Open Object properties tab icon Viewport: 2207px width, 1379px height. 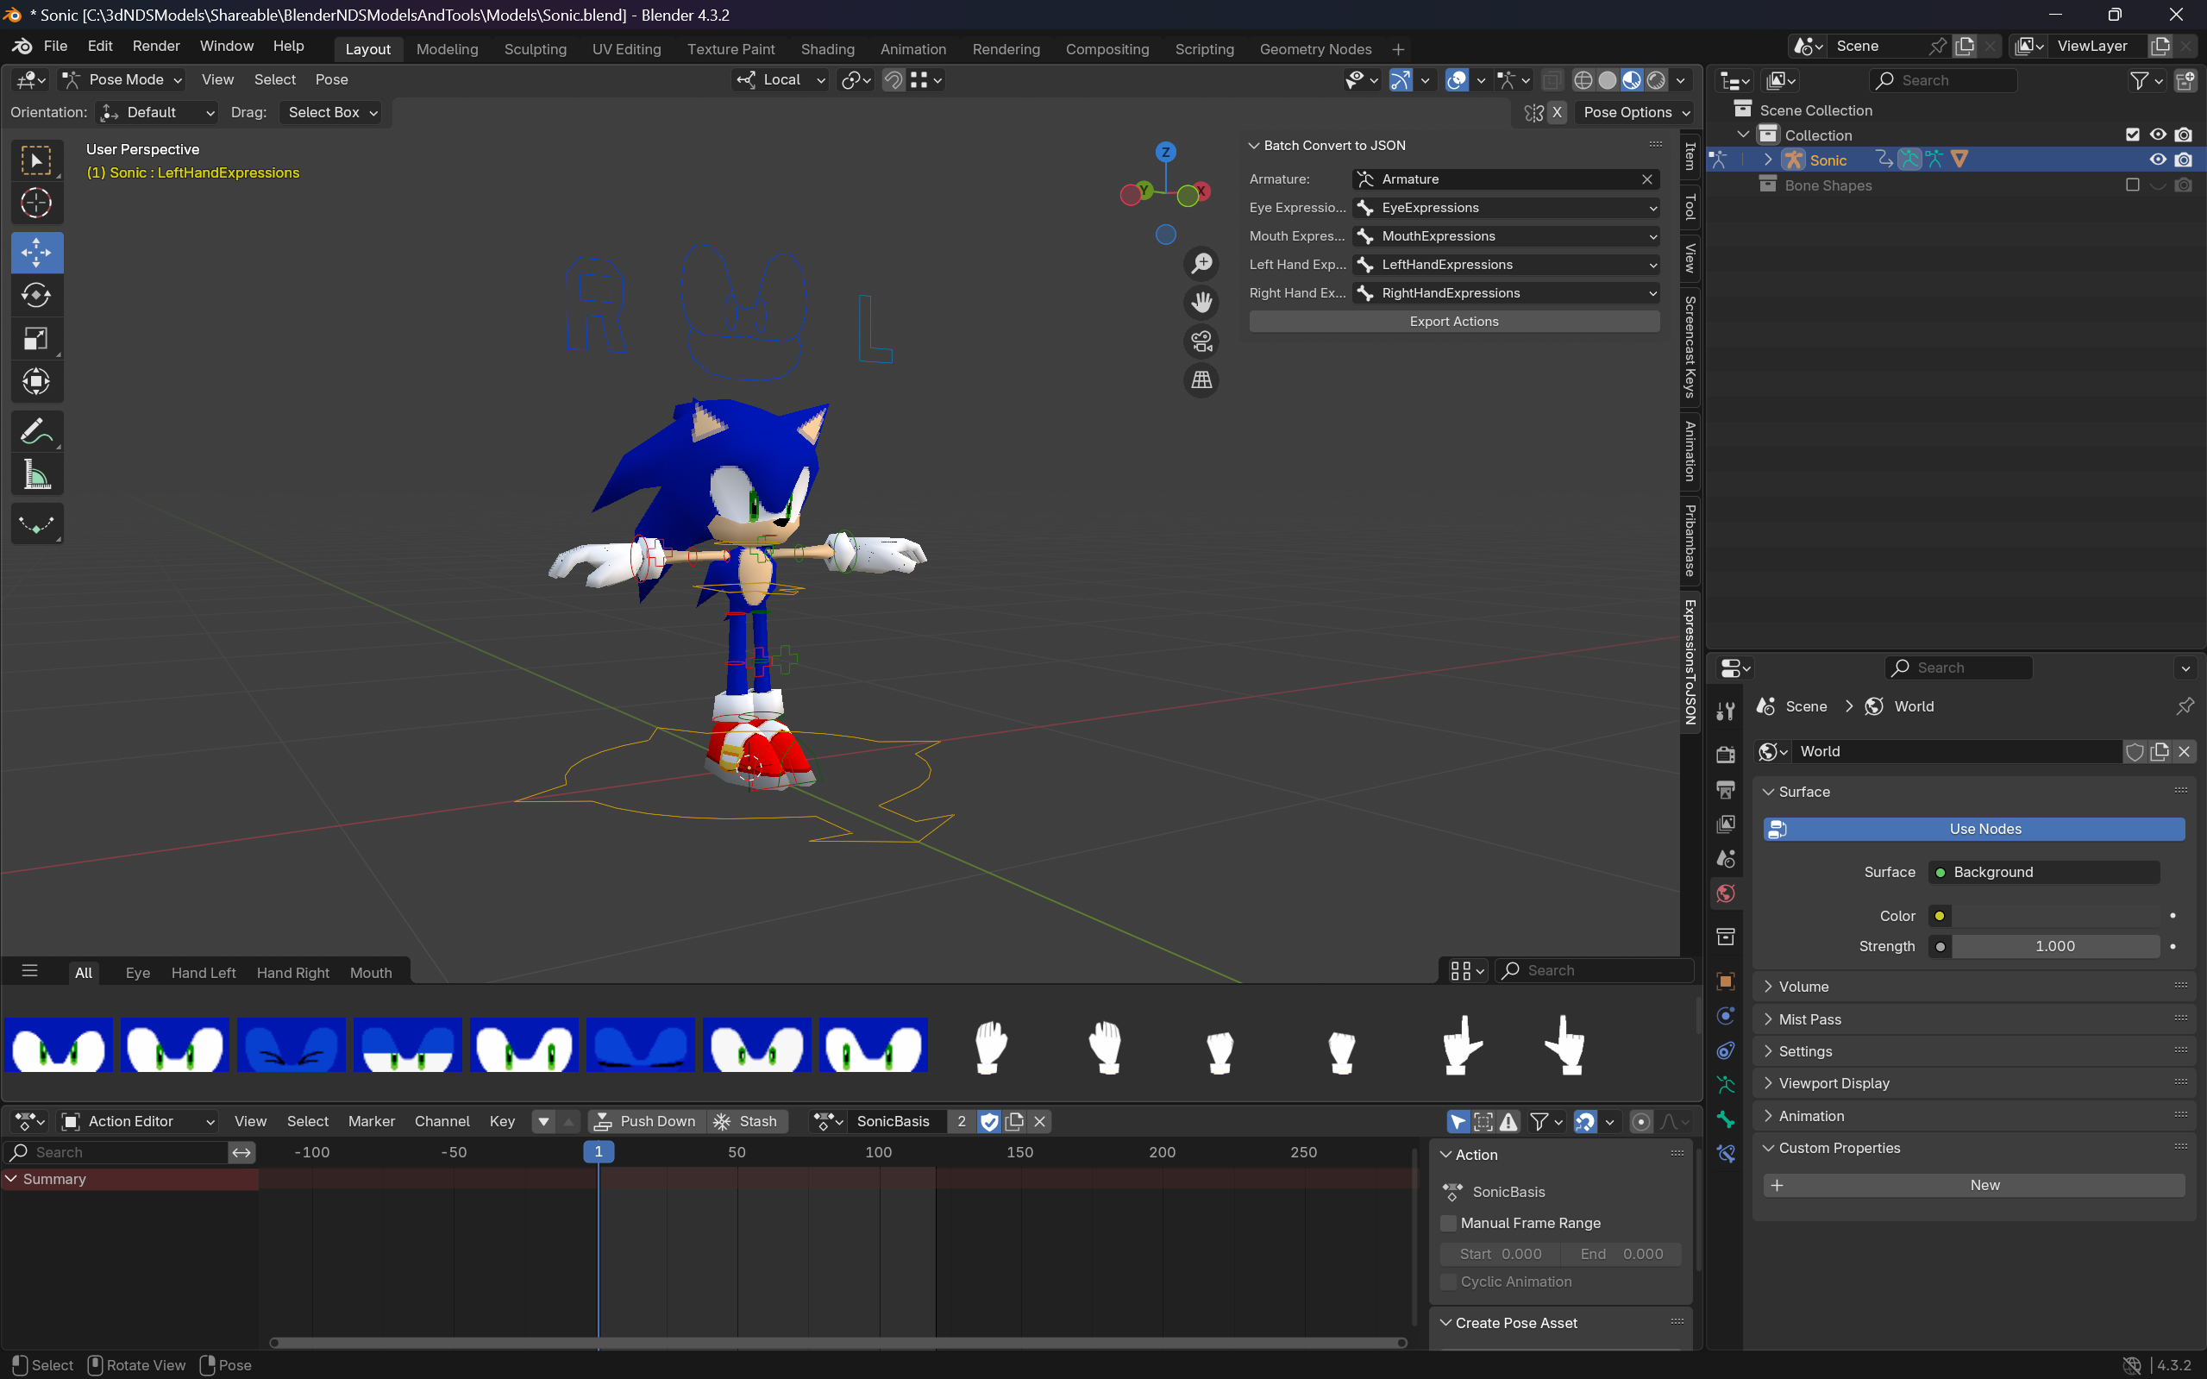1725,981
